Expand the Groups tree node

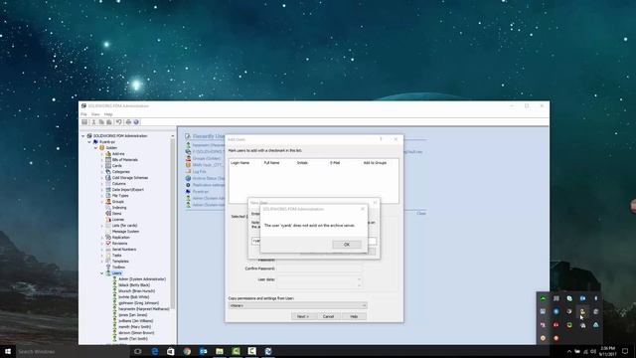101,201
